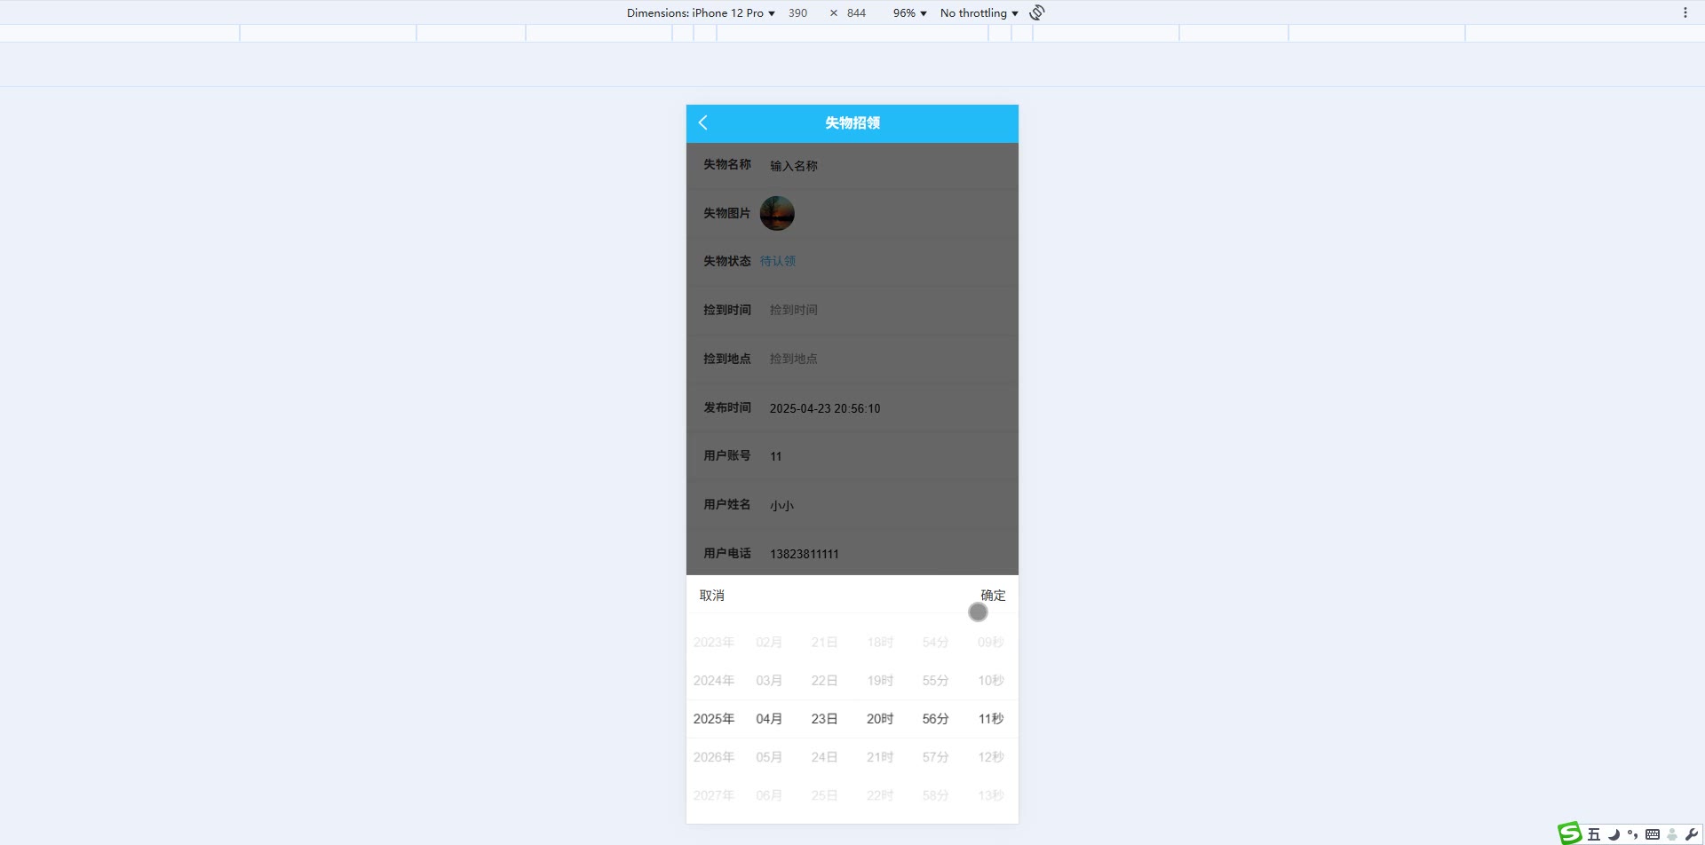The height and width of the screenshot is (845, 1705).
Task: Click the 失物状态 row label
Action: [727, 261]
